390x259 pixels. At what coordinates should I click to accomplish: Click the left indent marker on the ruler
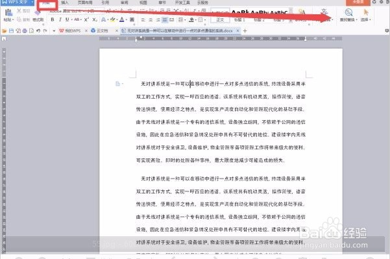(x=136, y=40)
